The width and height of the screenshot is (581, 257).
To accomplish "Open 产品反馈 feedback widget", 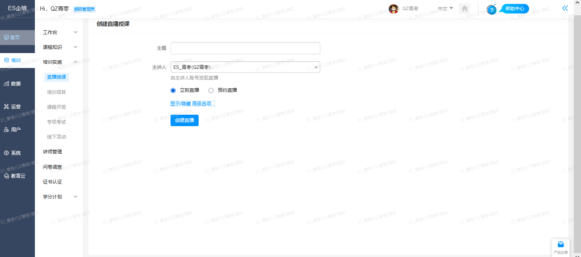I will pyautogui.click(x=561, y=248).
